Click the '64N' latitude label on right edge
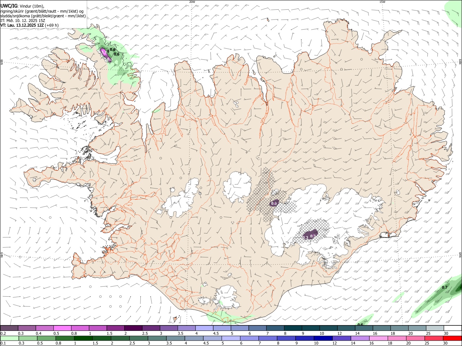This screenshot has width=462, height=346. tap(460, 254)
